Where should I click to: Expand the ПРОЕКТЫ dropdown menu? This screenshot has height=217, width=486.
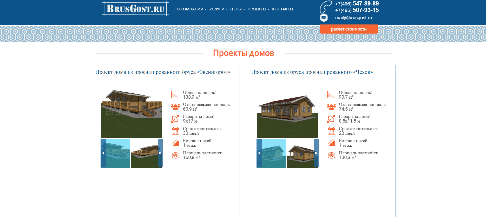coord(259,9)
